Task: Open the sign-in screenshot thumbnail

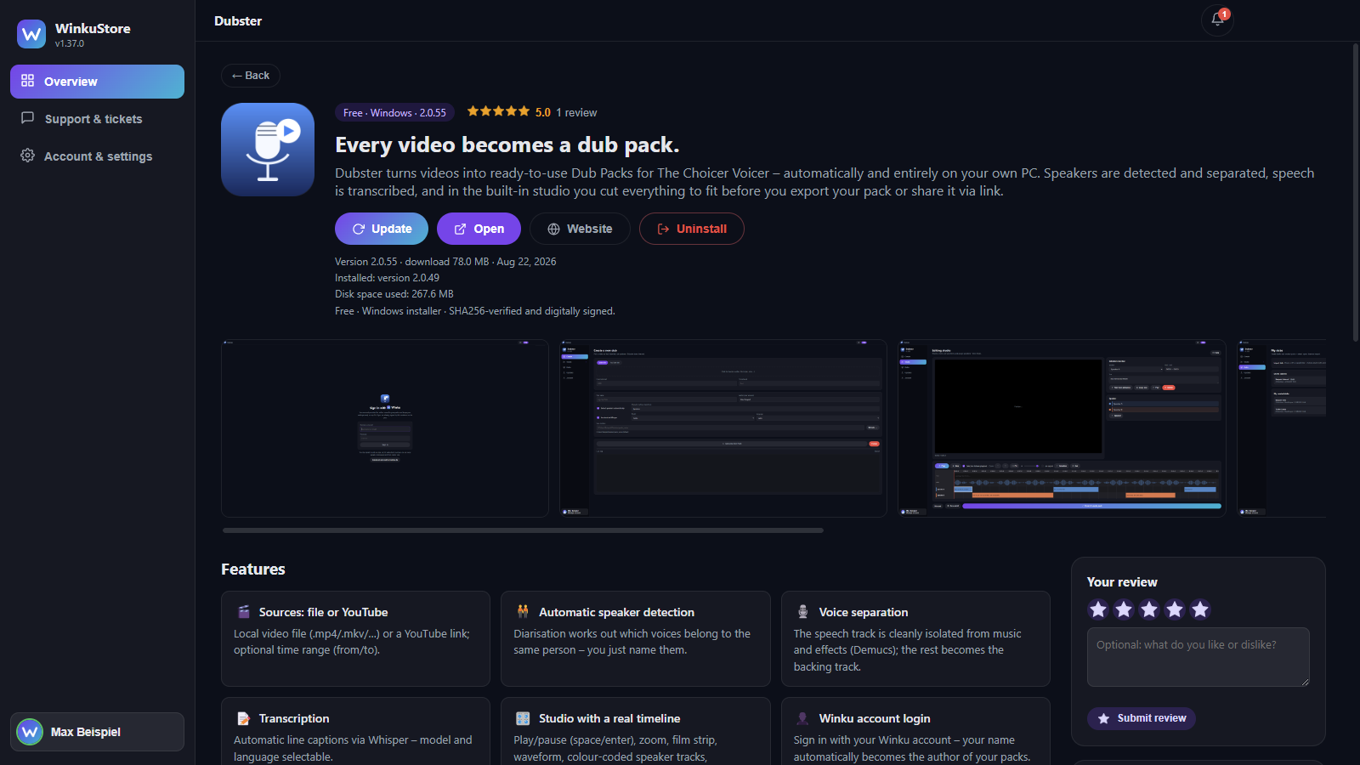Action: (385, 428)
